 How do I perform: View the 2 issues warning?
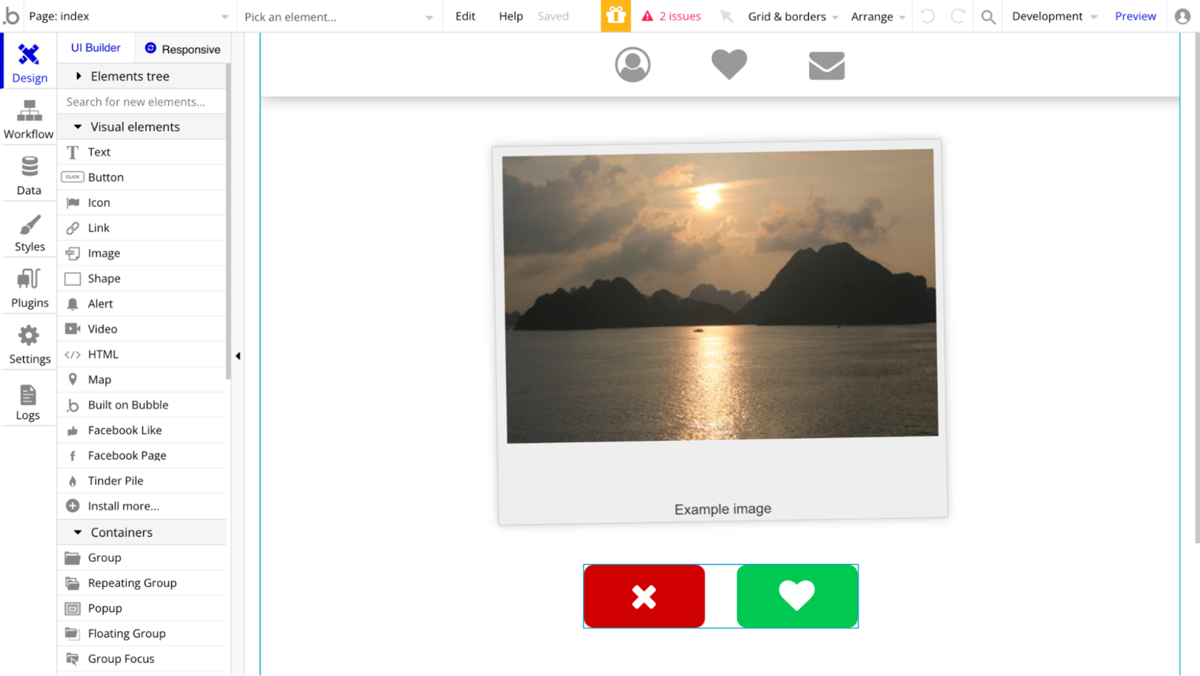[x=671, y=16]
